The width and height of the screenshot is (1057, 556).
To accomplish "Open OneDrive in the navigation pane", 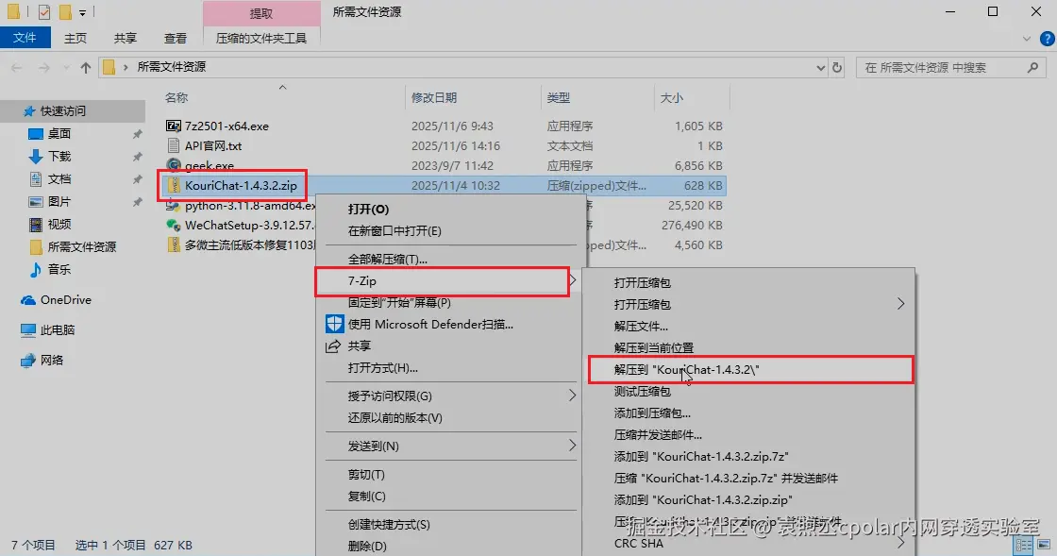I will tap(65, 300).
